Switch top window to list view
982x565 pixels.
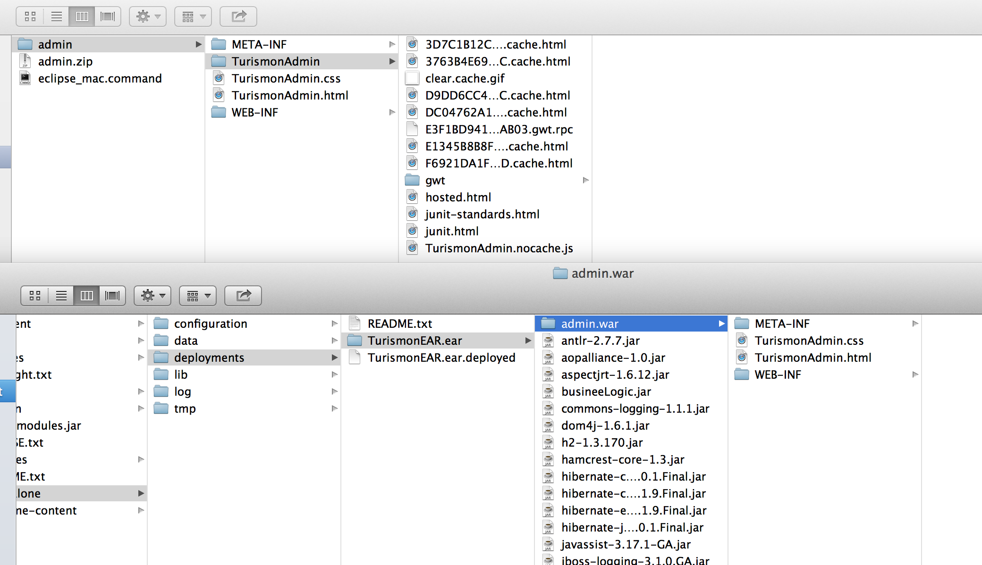click(56, 17)
